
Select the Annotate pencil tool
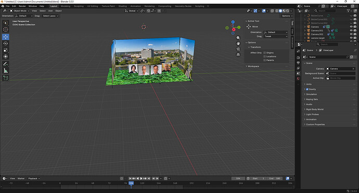6,64
